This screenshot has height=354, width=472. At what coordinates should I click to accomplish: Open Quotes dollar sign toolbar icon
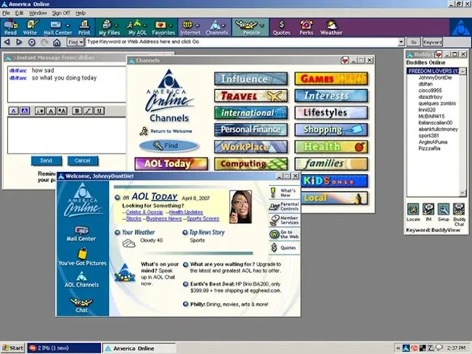pos(282,28)
